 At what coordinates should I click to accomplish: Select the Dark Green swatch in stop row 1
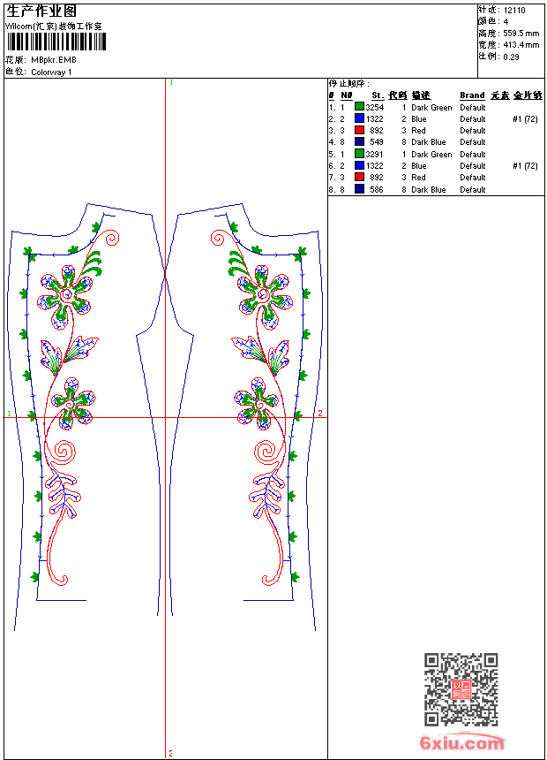(x=360, y=107)
